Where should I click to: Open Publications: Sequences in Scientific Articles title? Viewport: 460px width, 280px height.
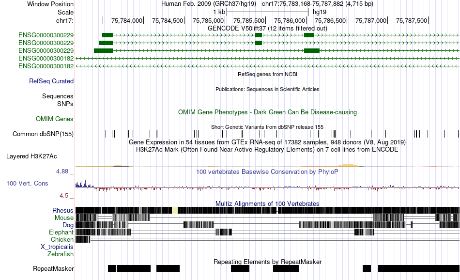(267, 89)
